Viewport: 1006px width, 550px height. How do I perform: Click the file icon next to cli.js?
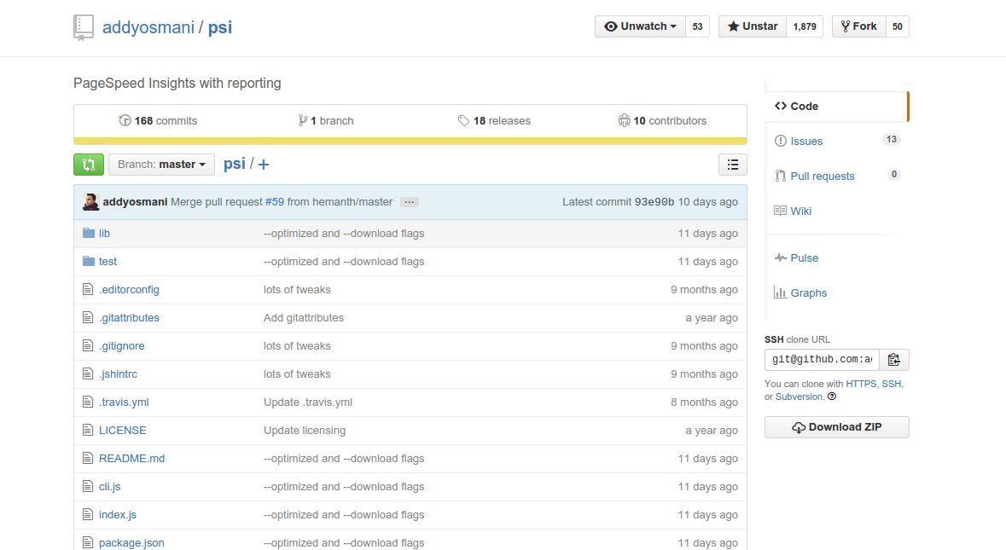point(88,487)
